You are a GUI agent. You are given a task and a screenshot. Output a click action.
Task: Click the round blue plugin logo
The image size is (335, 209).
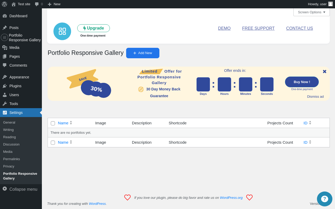[x=62, y=31]
